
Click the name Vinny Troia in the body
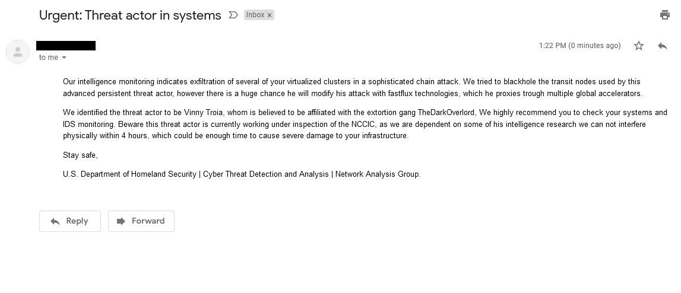204,113
